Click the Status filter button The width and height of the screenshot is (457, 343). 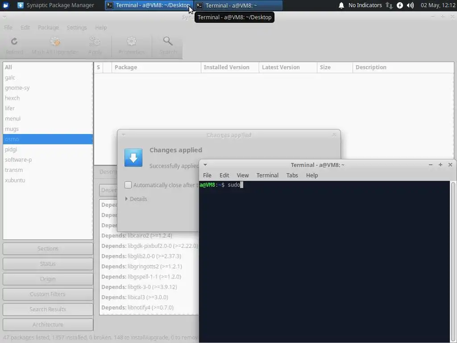[x=48, y=264]
